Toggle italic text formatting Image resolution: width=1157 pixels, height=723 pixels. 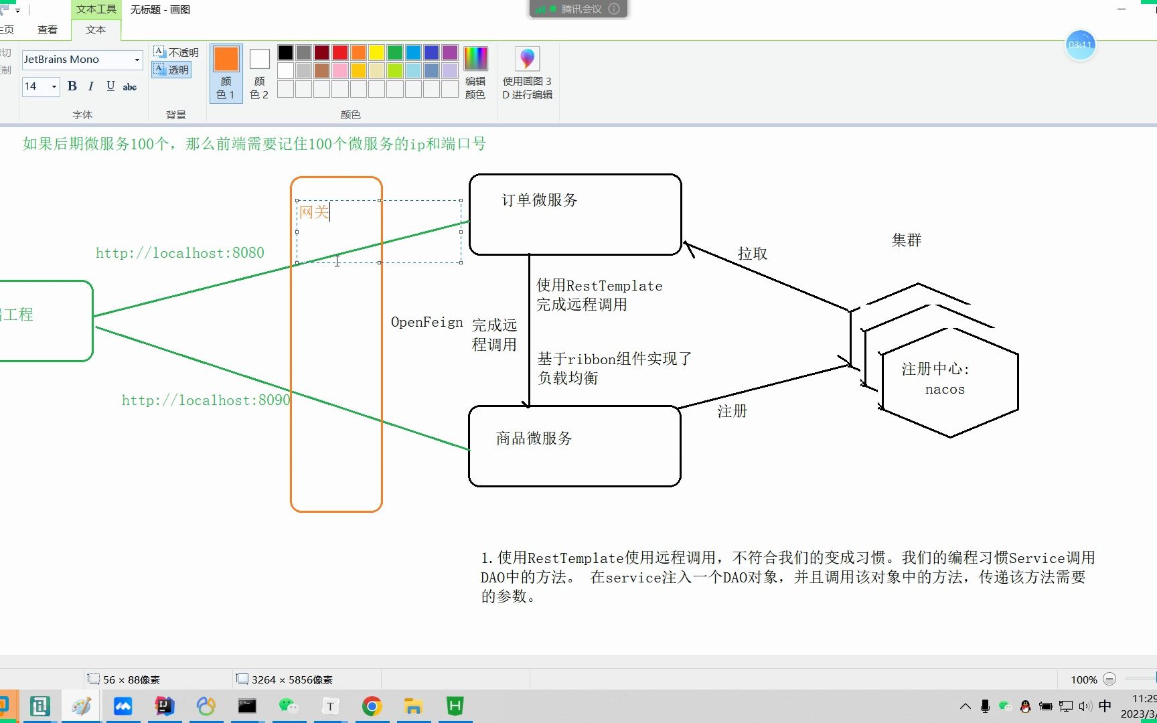[91, 86]
